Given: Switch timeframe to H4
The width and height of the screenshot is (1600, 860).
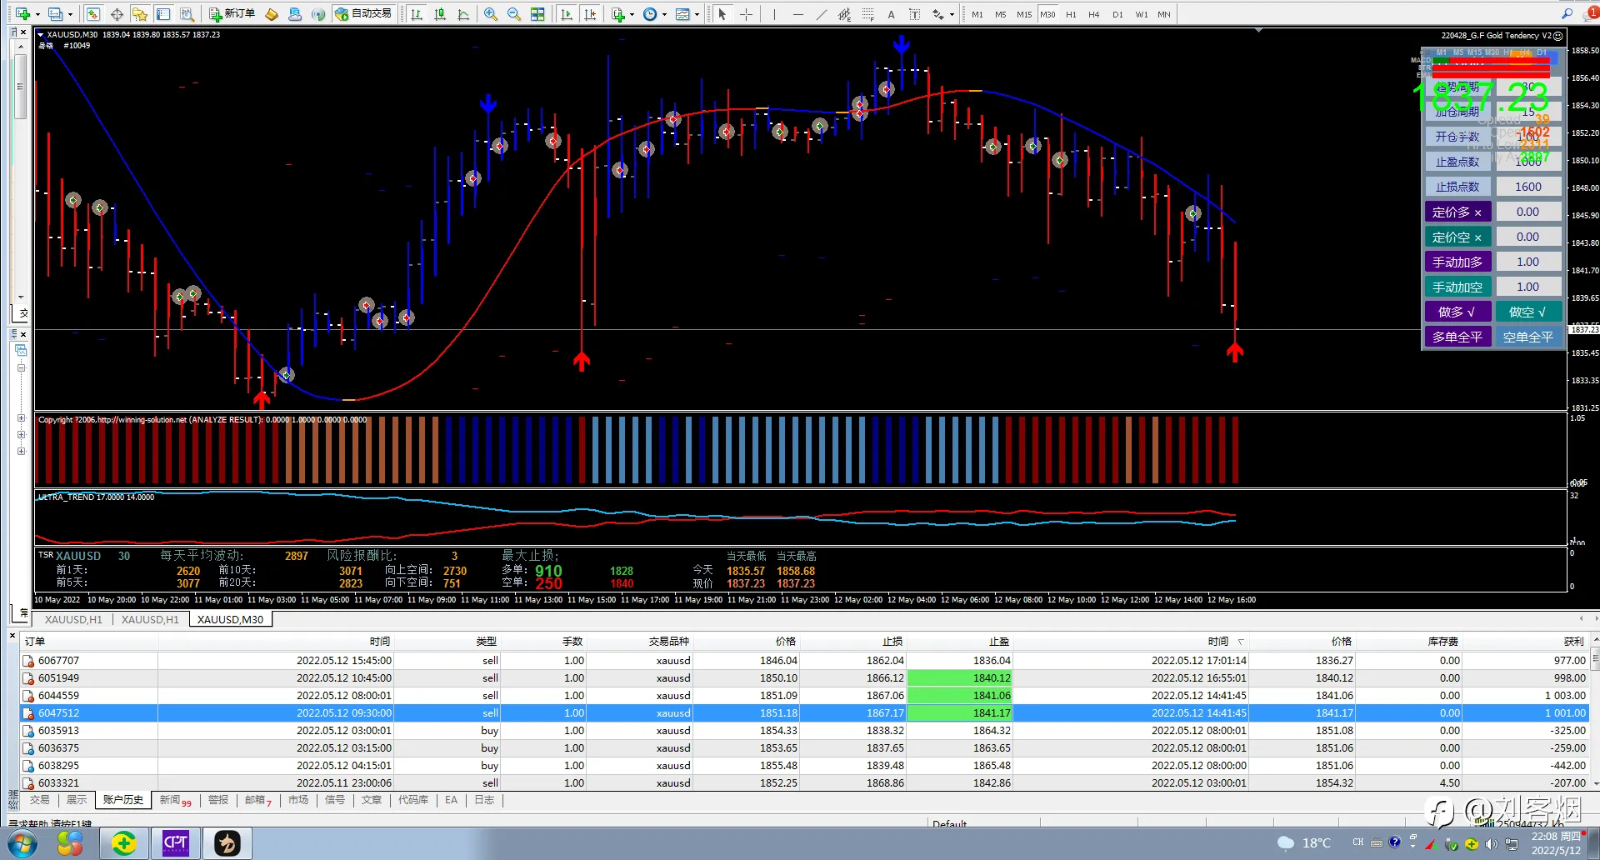Looking at the screenshot, I should [1094, 14].
